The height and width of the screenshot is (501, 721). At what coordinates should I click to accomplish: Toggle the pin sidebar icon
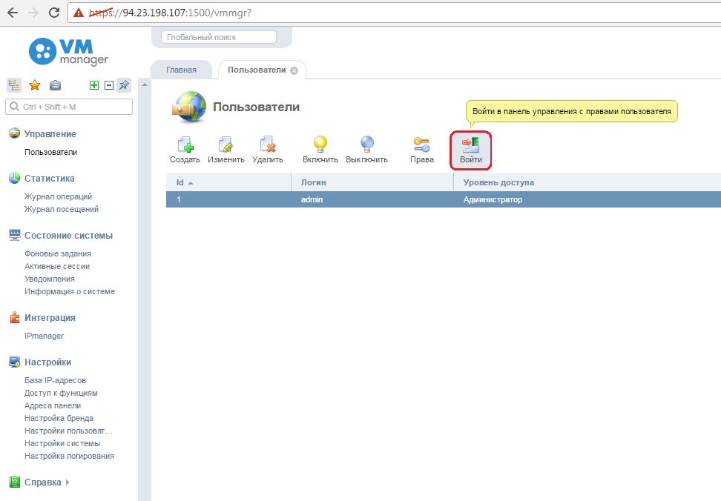click(x=124, y=85)
